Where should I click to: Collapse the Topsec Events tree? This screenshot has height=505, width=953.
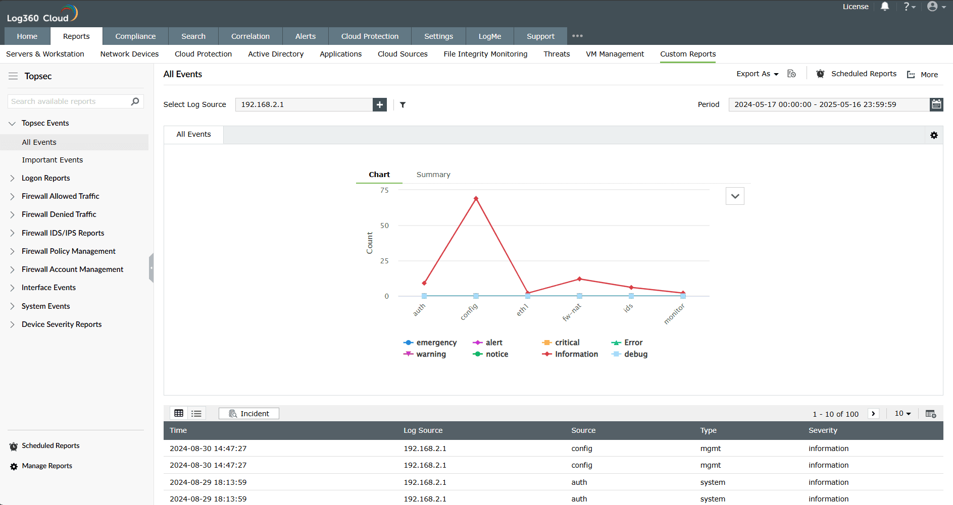click(12, 124)
